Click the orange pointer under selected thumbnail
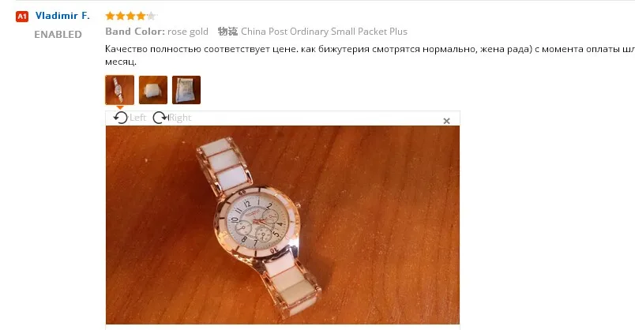 (x=120, y=107)
